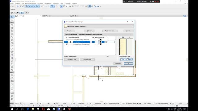Click the skin thickness input field
Screen dimensions: 198x111
tap(111, 42)
